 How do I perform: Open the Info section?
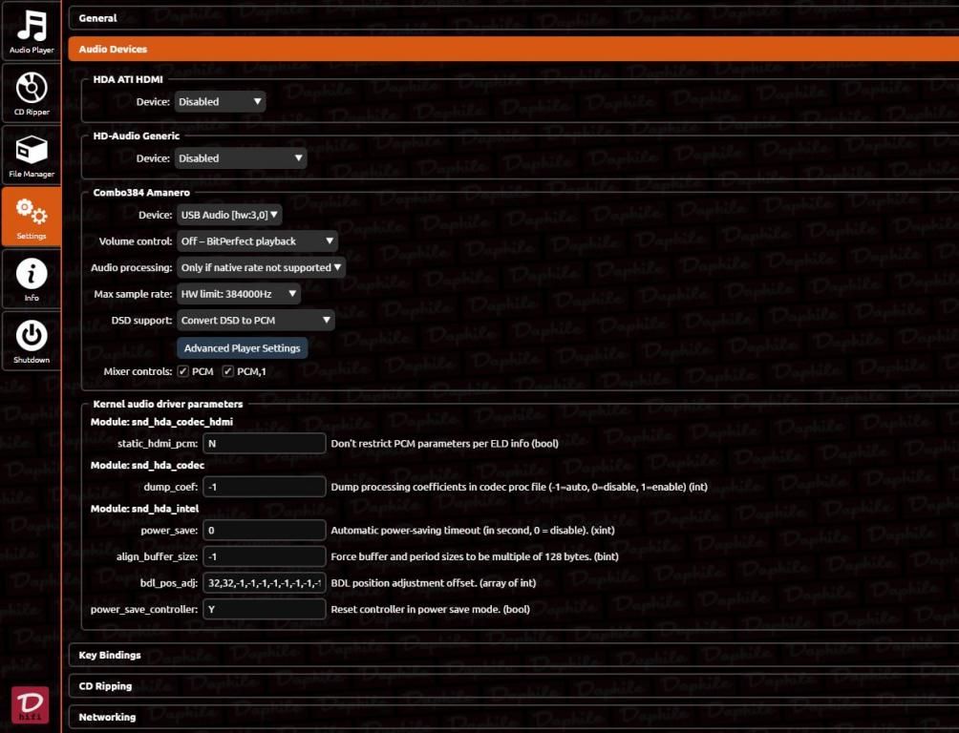32,280
